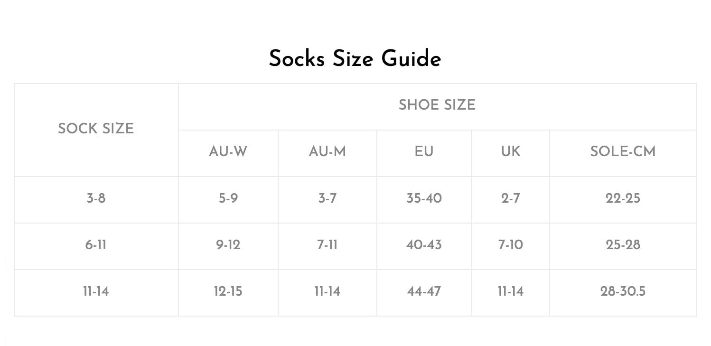Click the 7-10 UK size cell

(x=511, y=244)
